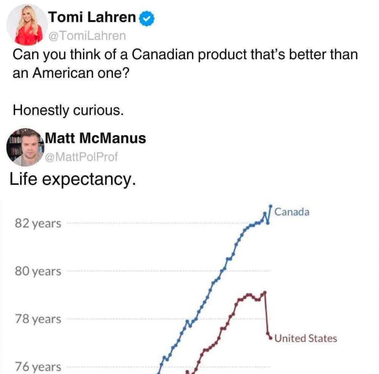Click the United States series label
The image size is (379, 374).
306,338
